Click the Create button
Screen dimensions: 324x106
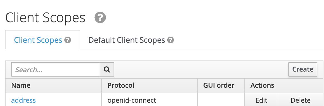[303, 69]
